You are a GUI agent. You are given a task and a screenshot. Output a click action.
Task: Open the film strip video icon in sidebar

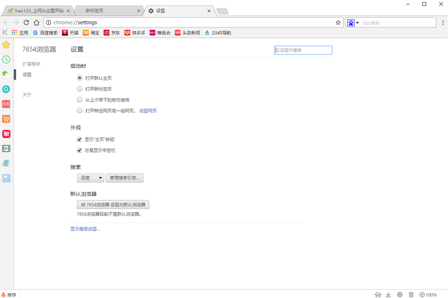click(6, 149)
